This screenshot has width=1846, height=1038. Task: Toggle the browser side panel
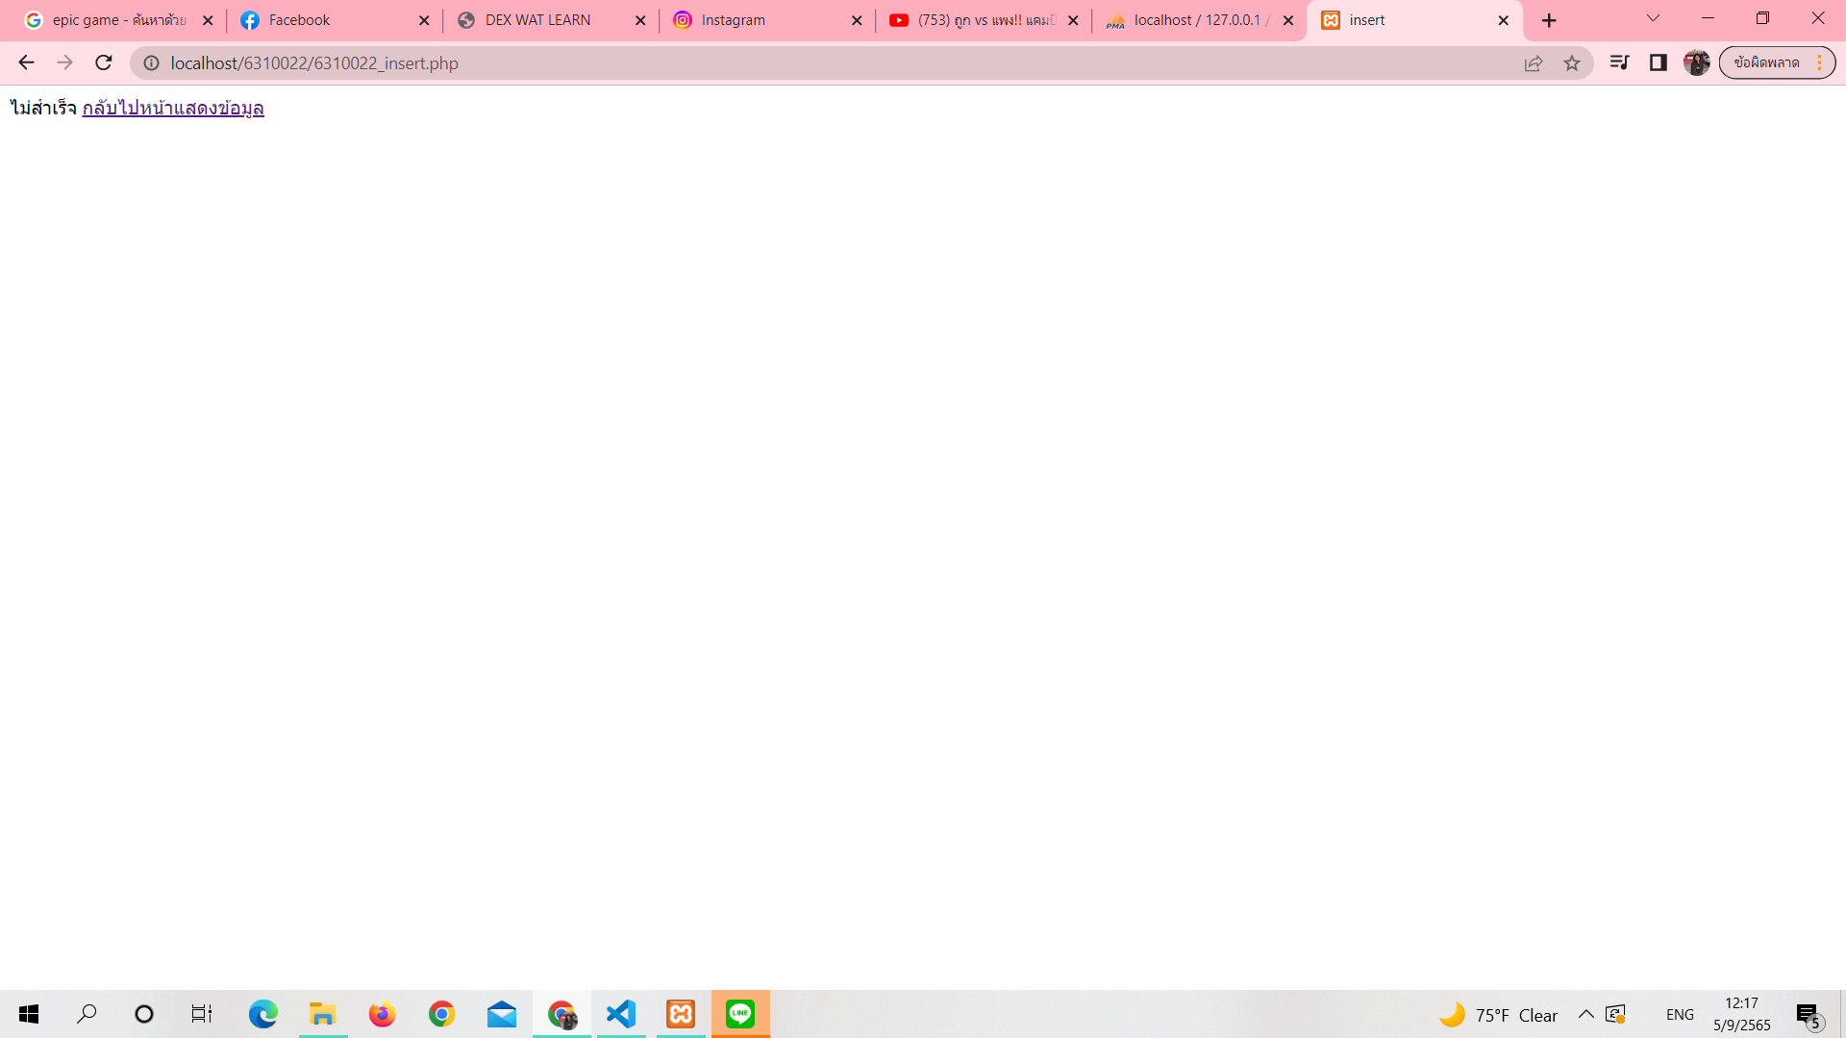point(1658,62)
